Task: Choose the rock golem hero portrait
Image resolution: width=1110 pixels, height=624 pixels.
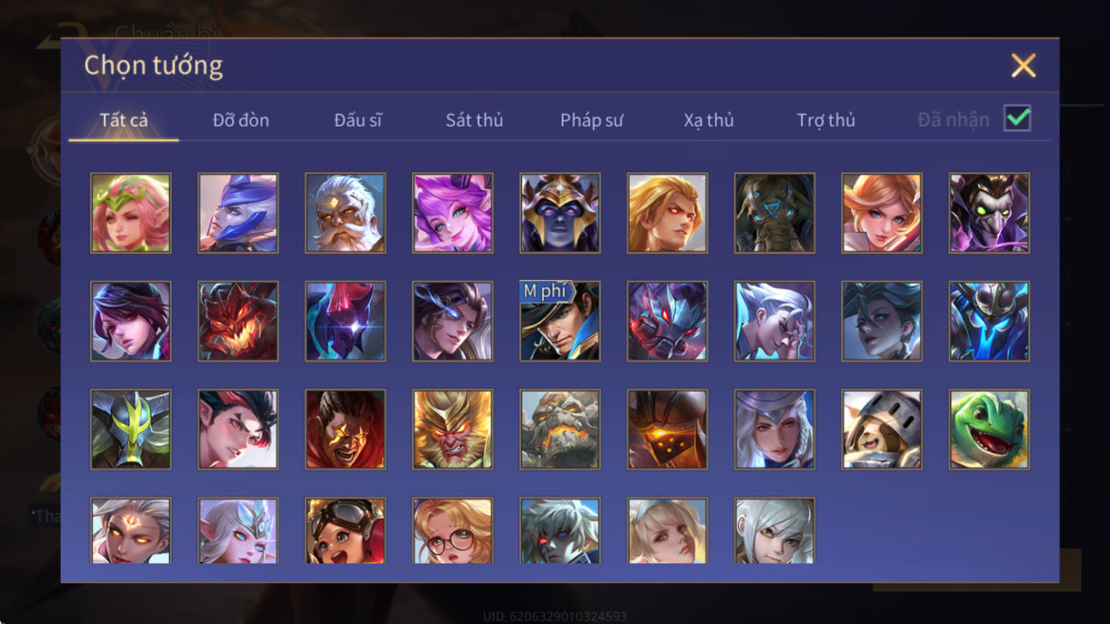Action: click(560, 429)
